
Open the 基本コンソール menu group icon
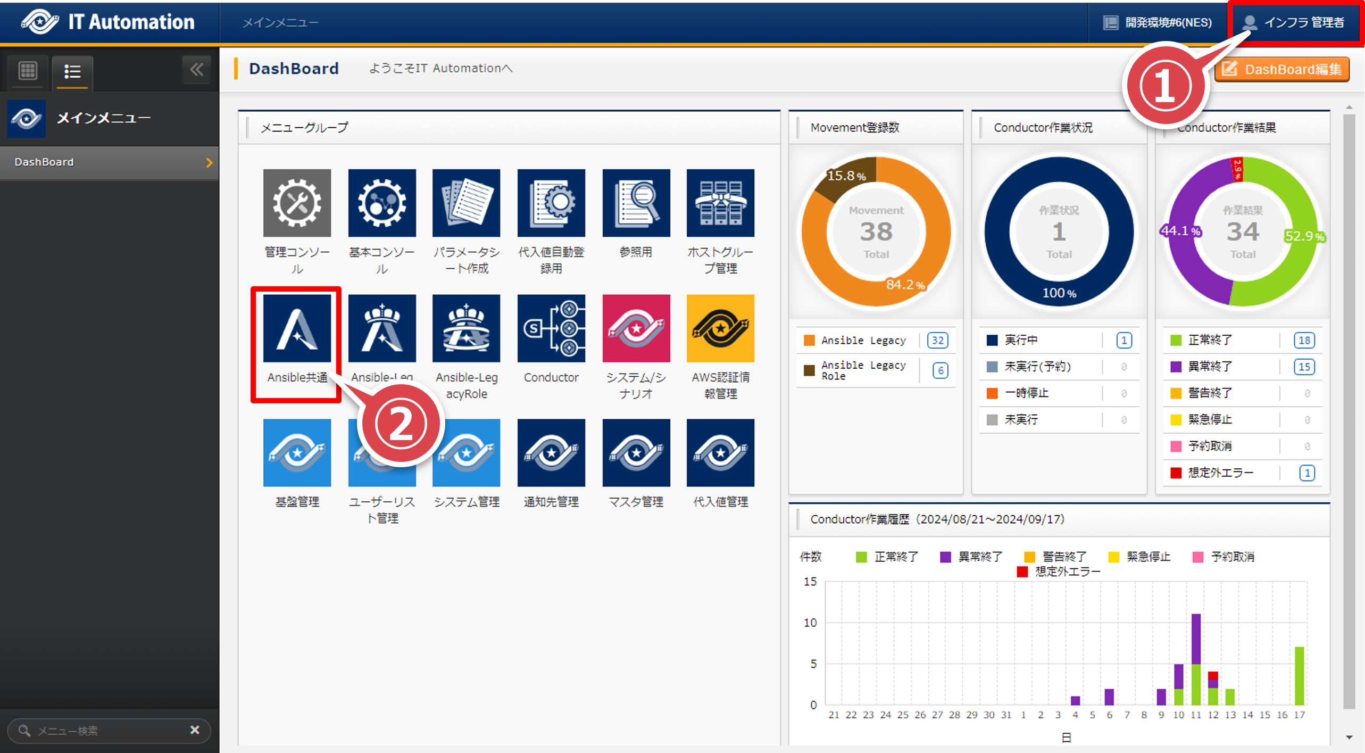click(381, 203)
